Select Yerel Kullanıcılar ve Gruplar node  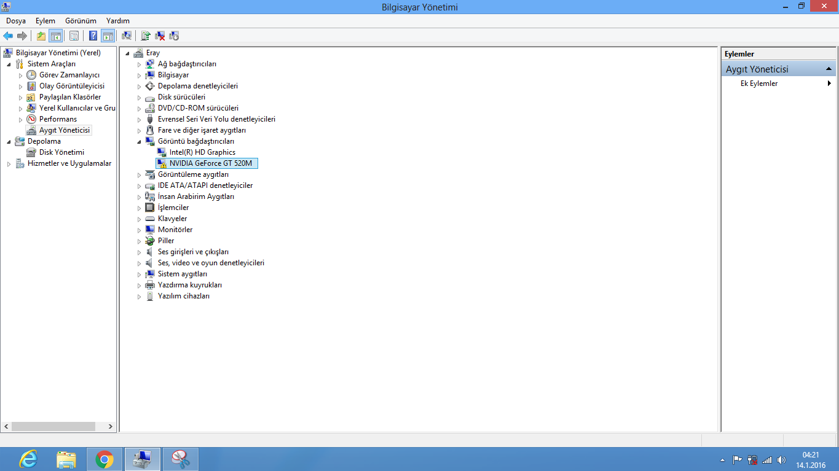pyautogui.click(x=77, y=108)
